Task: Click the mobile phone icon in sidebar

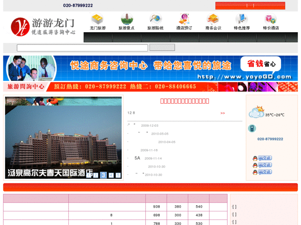Action: (252, 128)
